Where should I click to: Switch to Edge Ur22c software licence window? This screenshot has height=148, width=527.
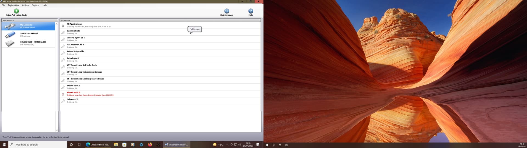click(x=98, y=145)
